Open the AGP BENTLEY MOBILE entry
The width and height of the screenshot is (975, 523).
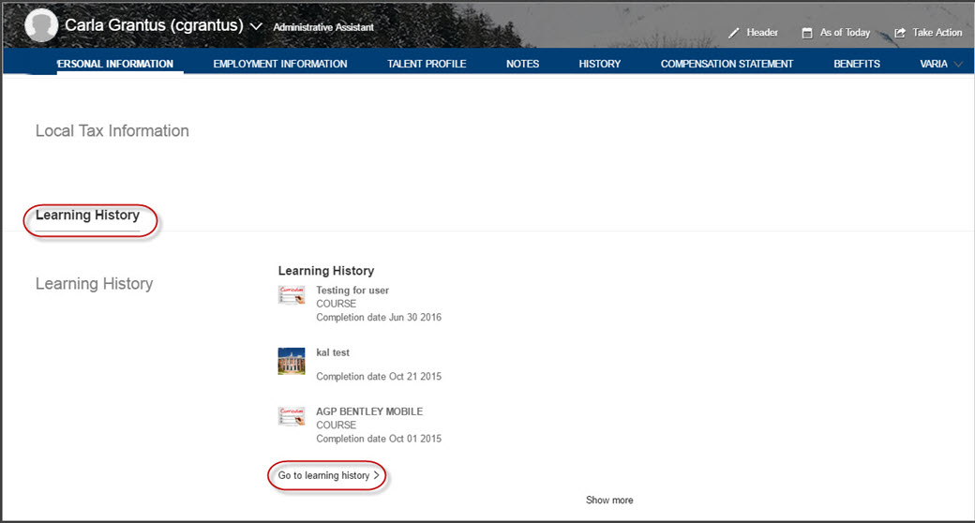[369, 411]
